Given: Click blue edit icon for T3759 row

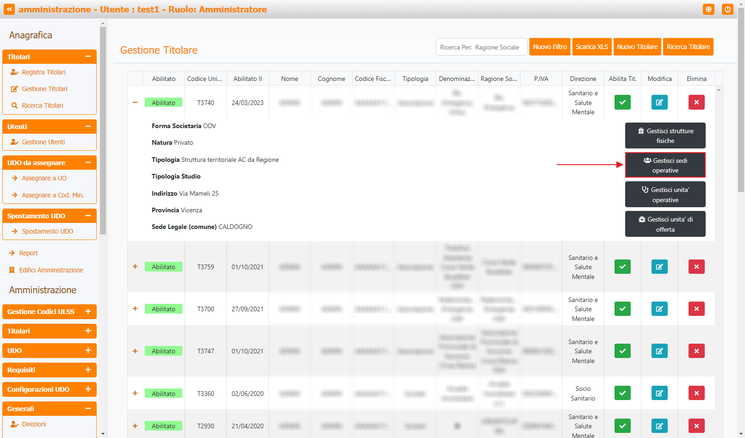Looking at the screenshot, I should (659, 267).
